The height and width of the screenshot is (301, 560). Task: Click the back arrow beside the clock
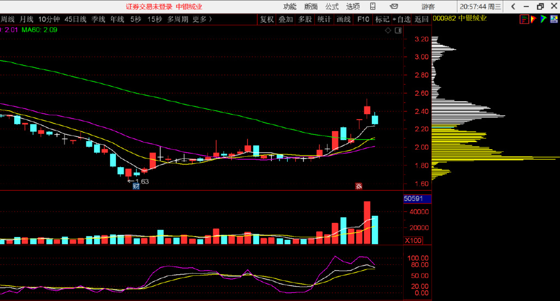513,7
